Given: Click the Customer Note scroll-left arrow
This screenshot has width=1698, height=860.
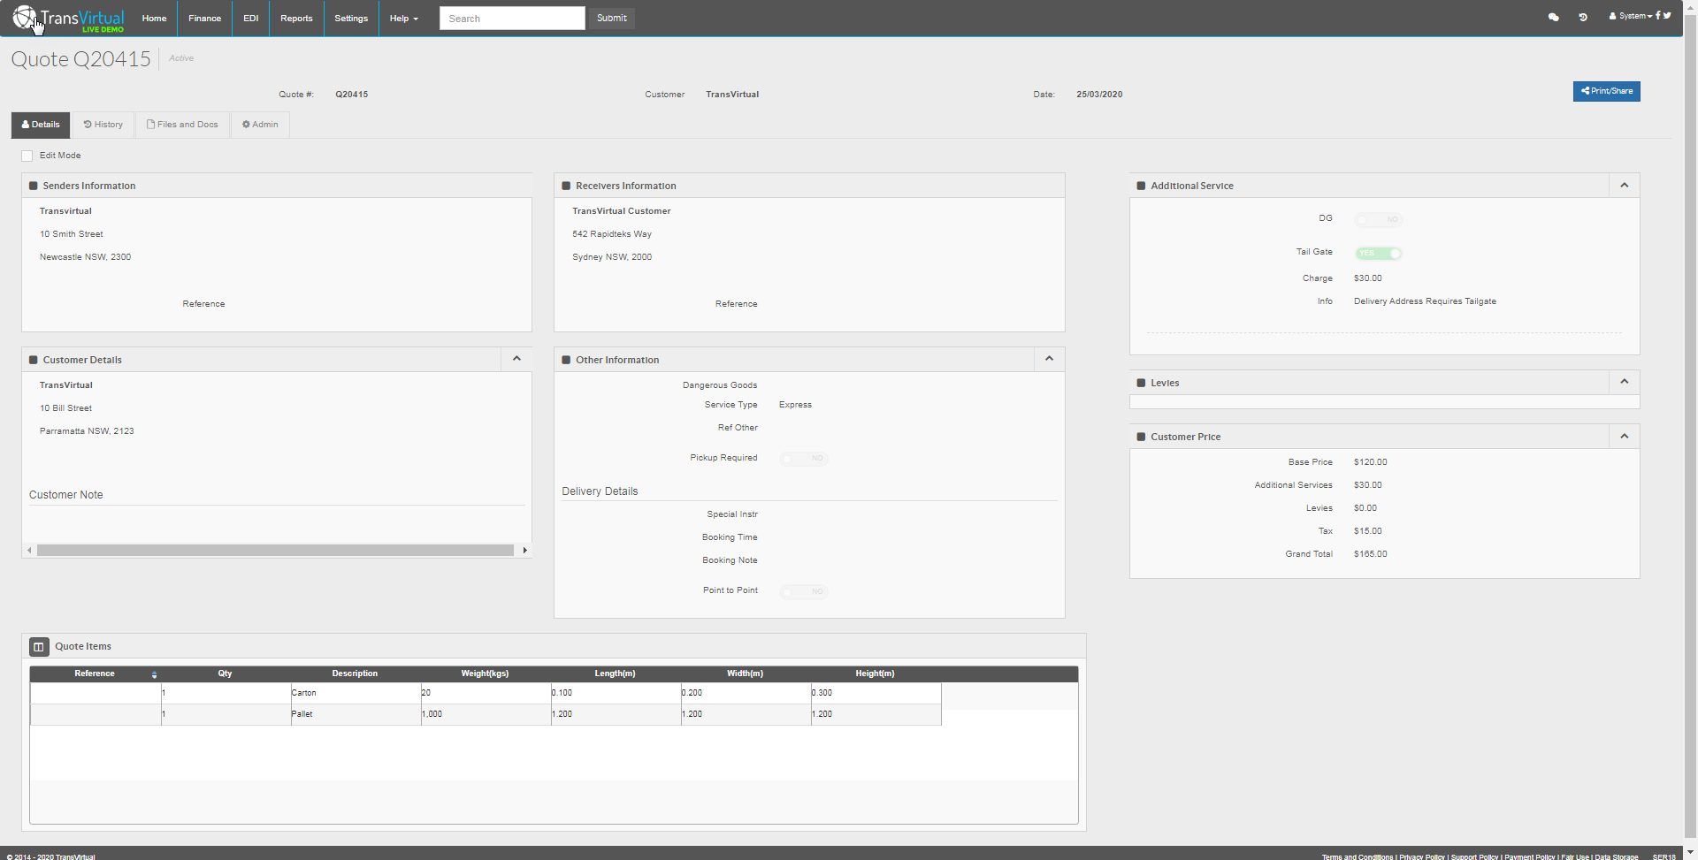Looking at the screenshot, I should tap(29, 551).
